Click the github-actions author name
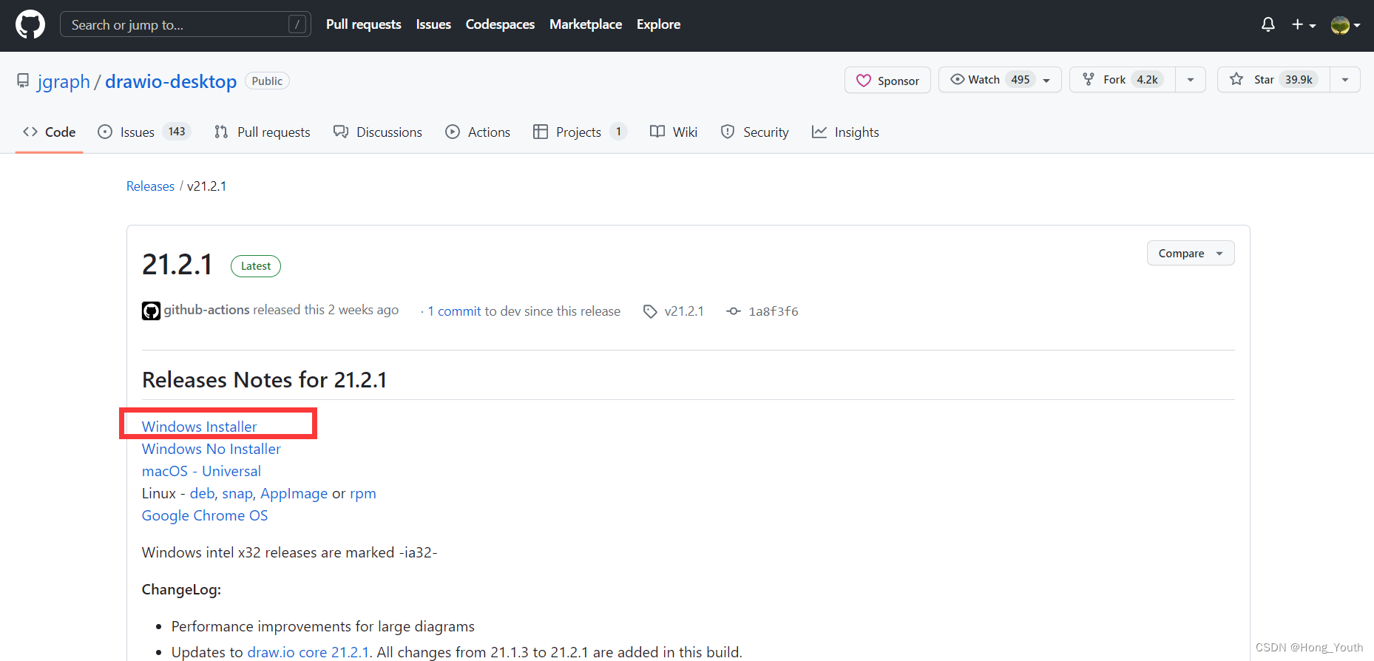 click(x=206, y=310)
